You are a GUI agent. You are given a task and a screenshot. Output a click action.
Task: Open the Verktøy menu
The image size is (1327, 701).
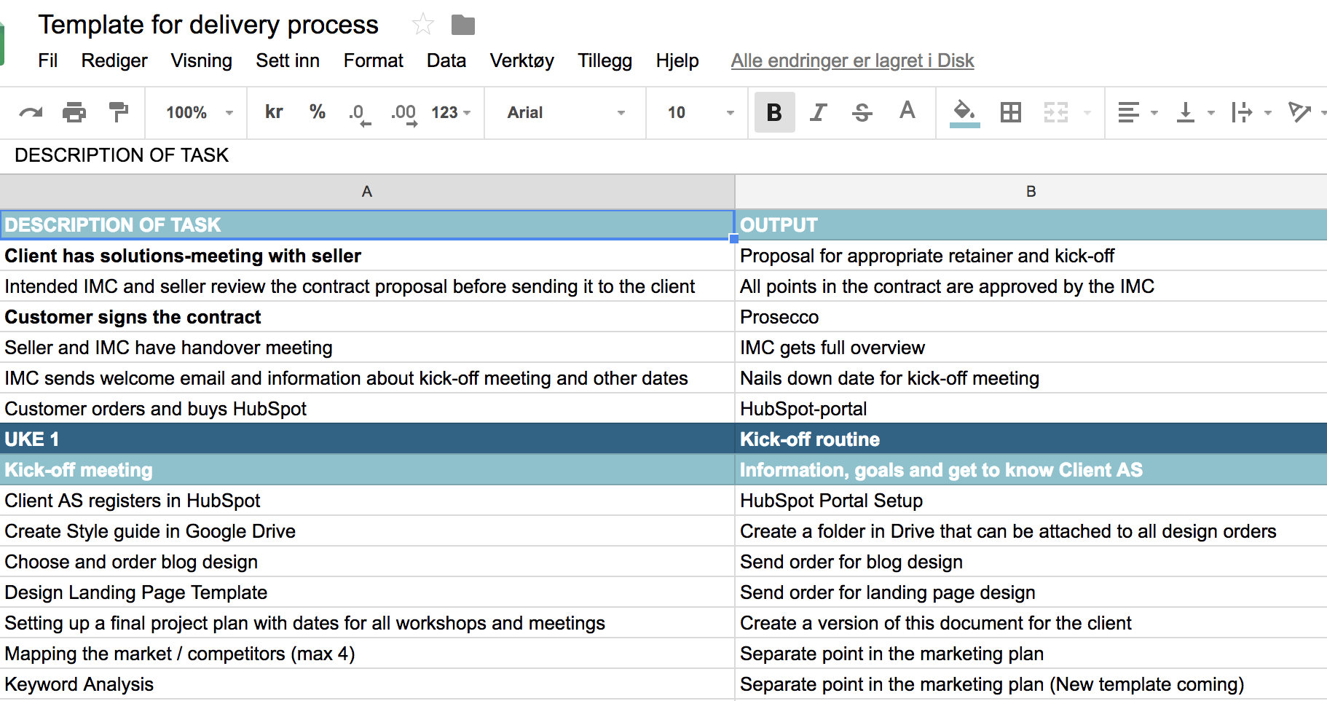[521, 60]
